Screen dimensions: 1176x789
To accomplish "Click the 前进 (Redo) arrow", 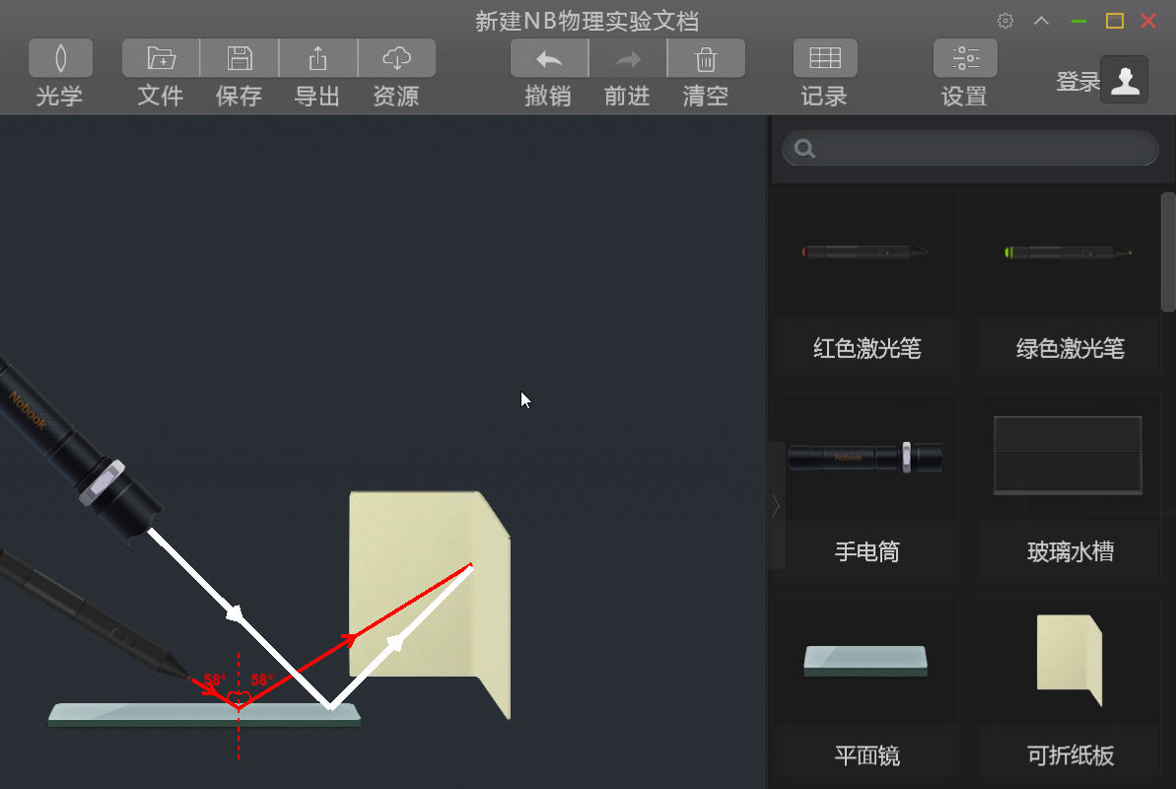I will click(628, 58).
